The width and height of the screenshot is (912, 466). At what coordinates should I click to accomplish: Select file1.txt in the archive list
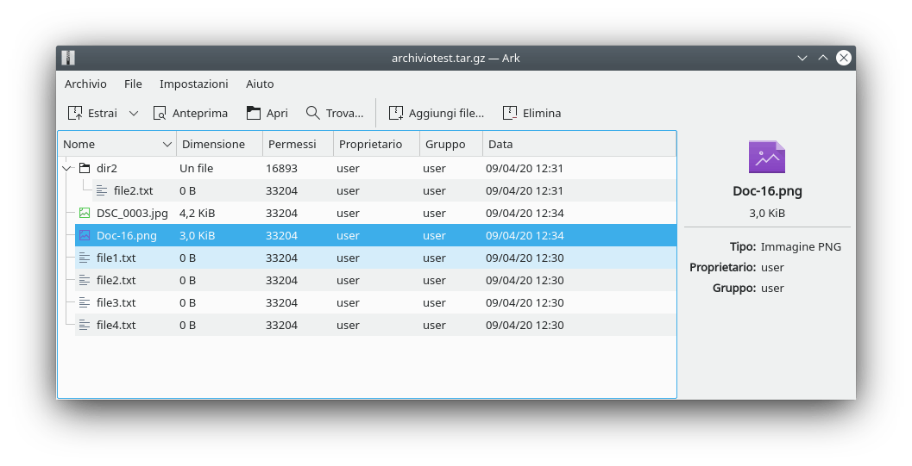116,258
